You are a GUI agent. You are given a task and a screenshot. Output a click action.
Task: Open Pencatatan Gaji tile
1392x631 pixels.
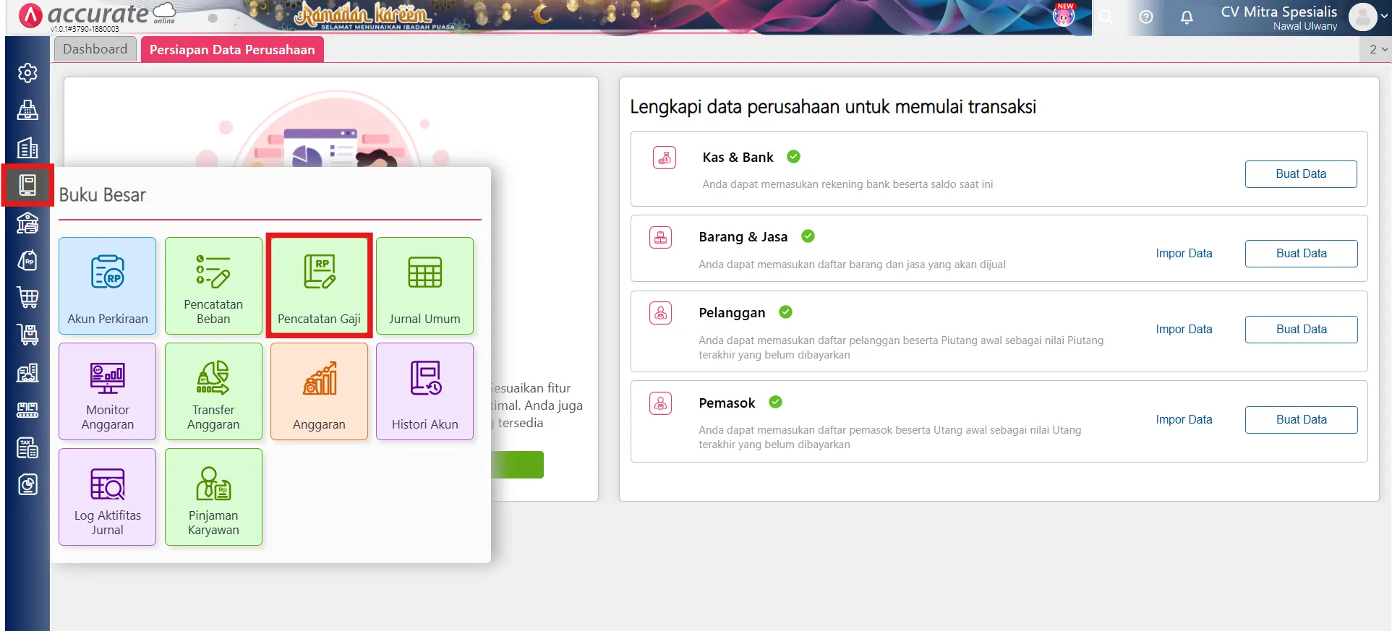tap(319, 286)
